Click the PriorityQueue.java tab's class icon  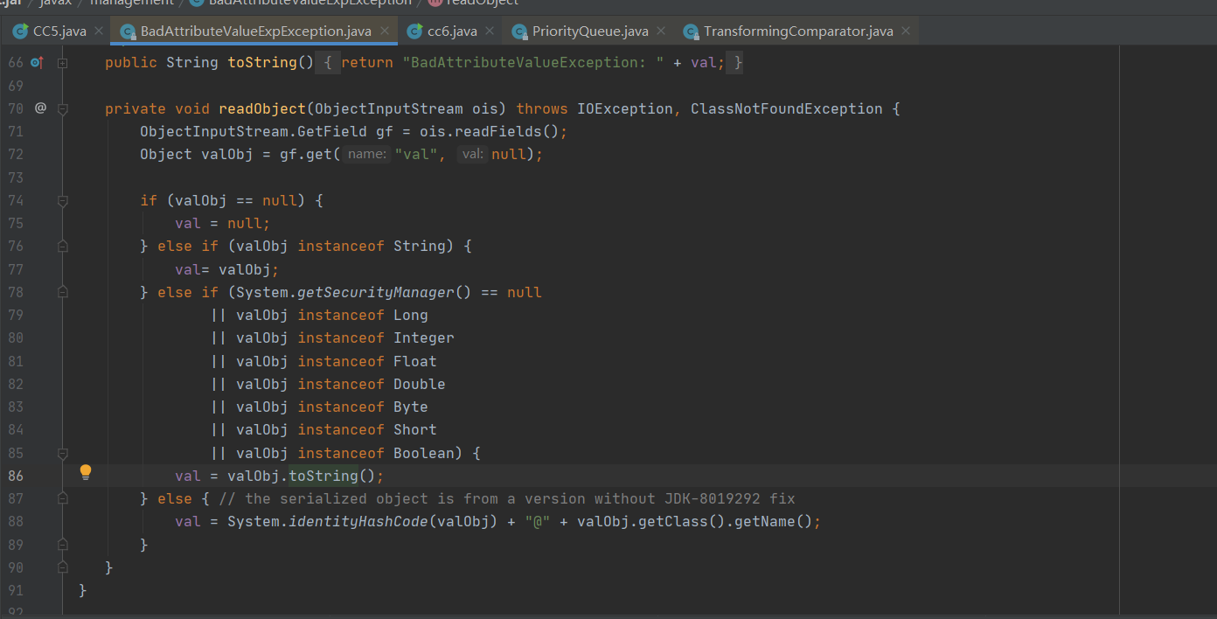tap(519, 31)
